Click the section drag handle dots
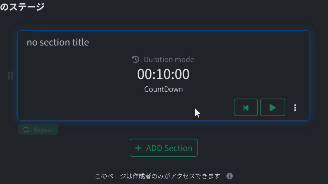The height and width of the screenshot is (184, 328). pyautogui.click(x=10, y=75)
